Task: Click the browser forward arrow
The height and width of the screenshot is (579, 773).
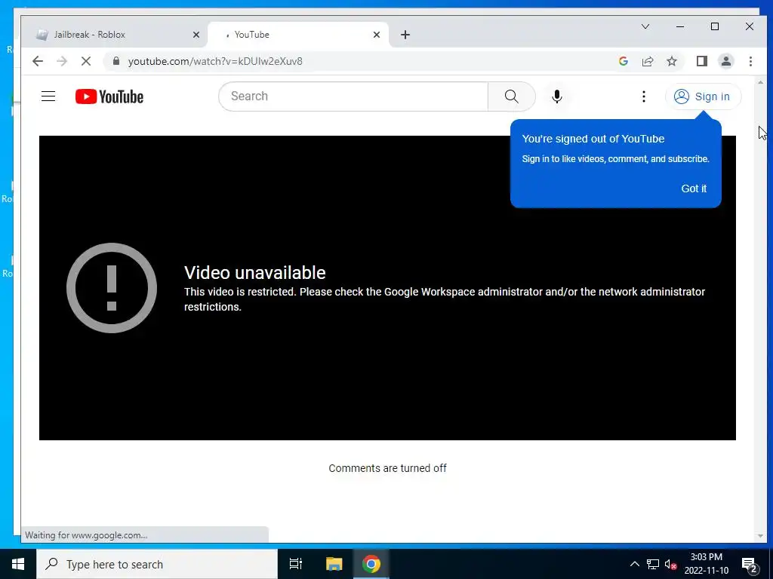Action: 62,61
